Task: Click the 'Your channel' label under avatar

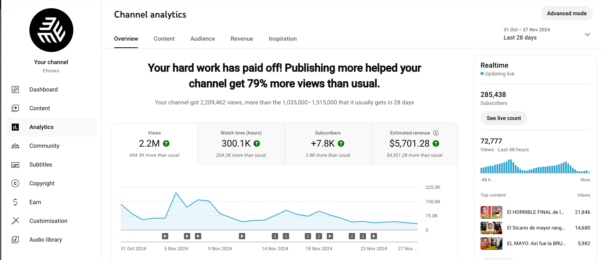Action: click(x=51, y=62)
